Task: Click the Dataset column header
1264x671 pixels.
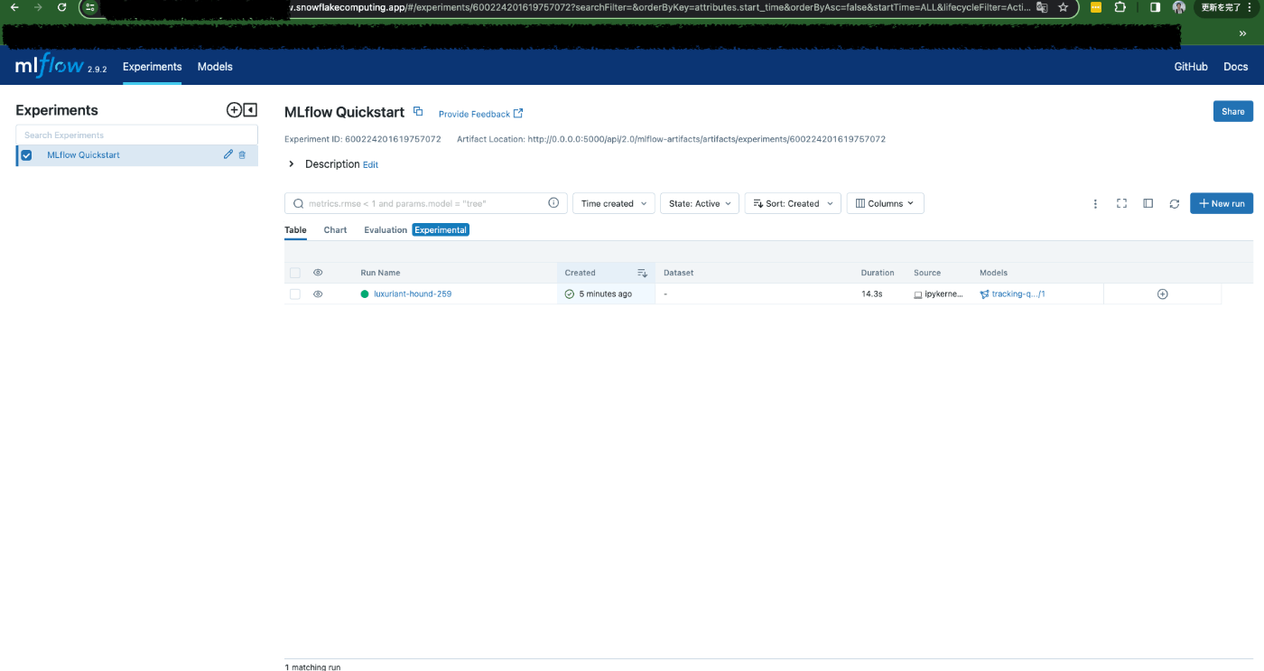Action: pos(678,273)
